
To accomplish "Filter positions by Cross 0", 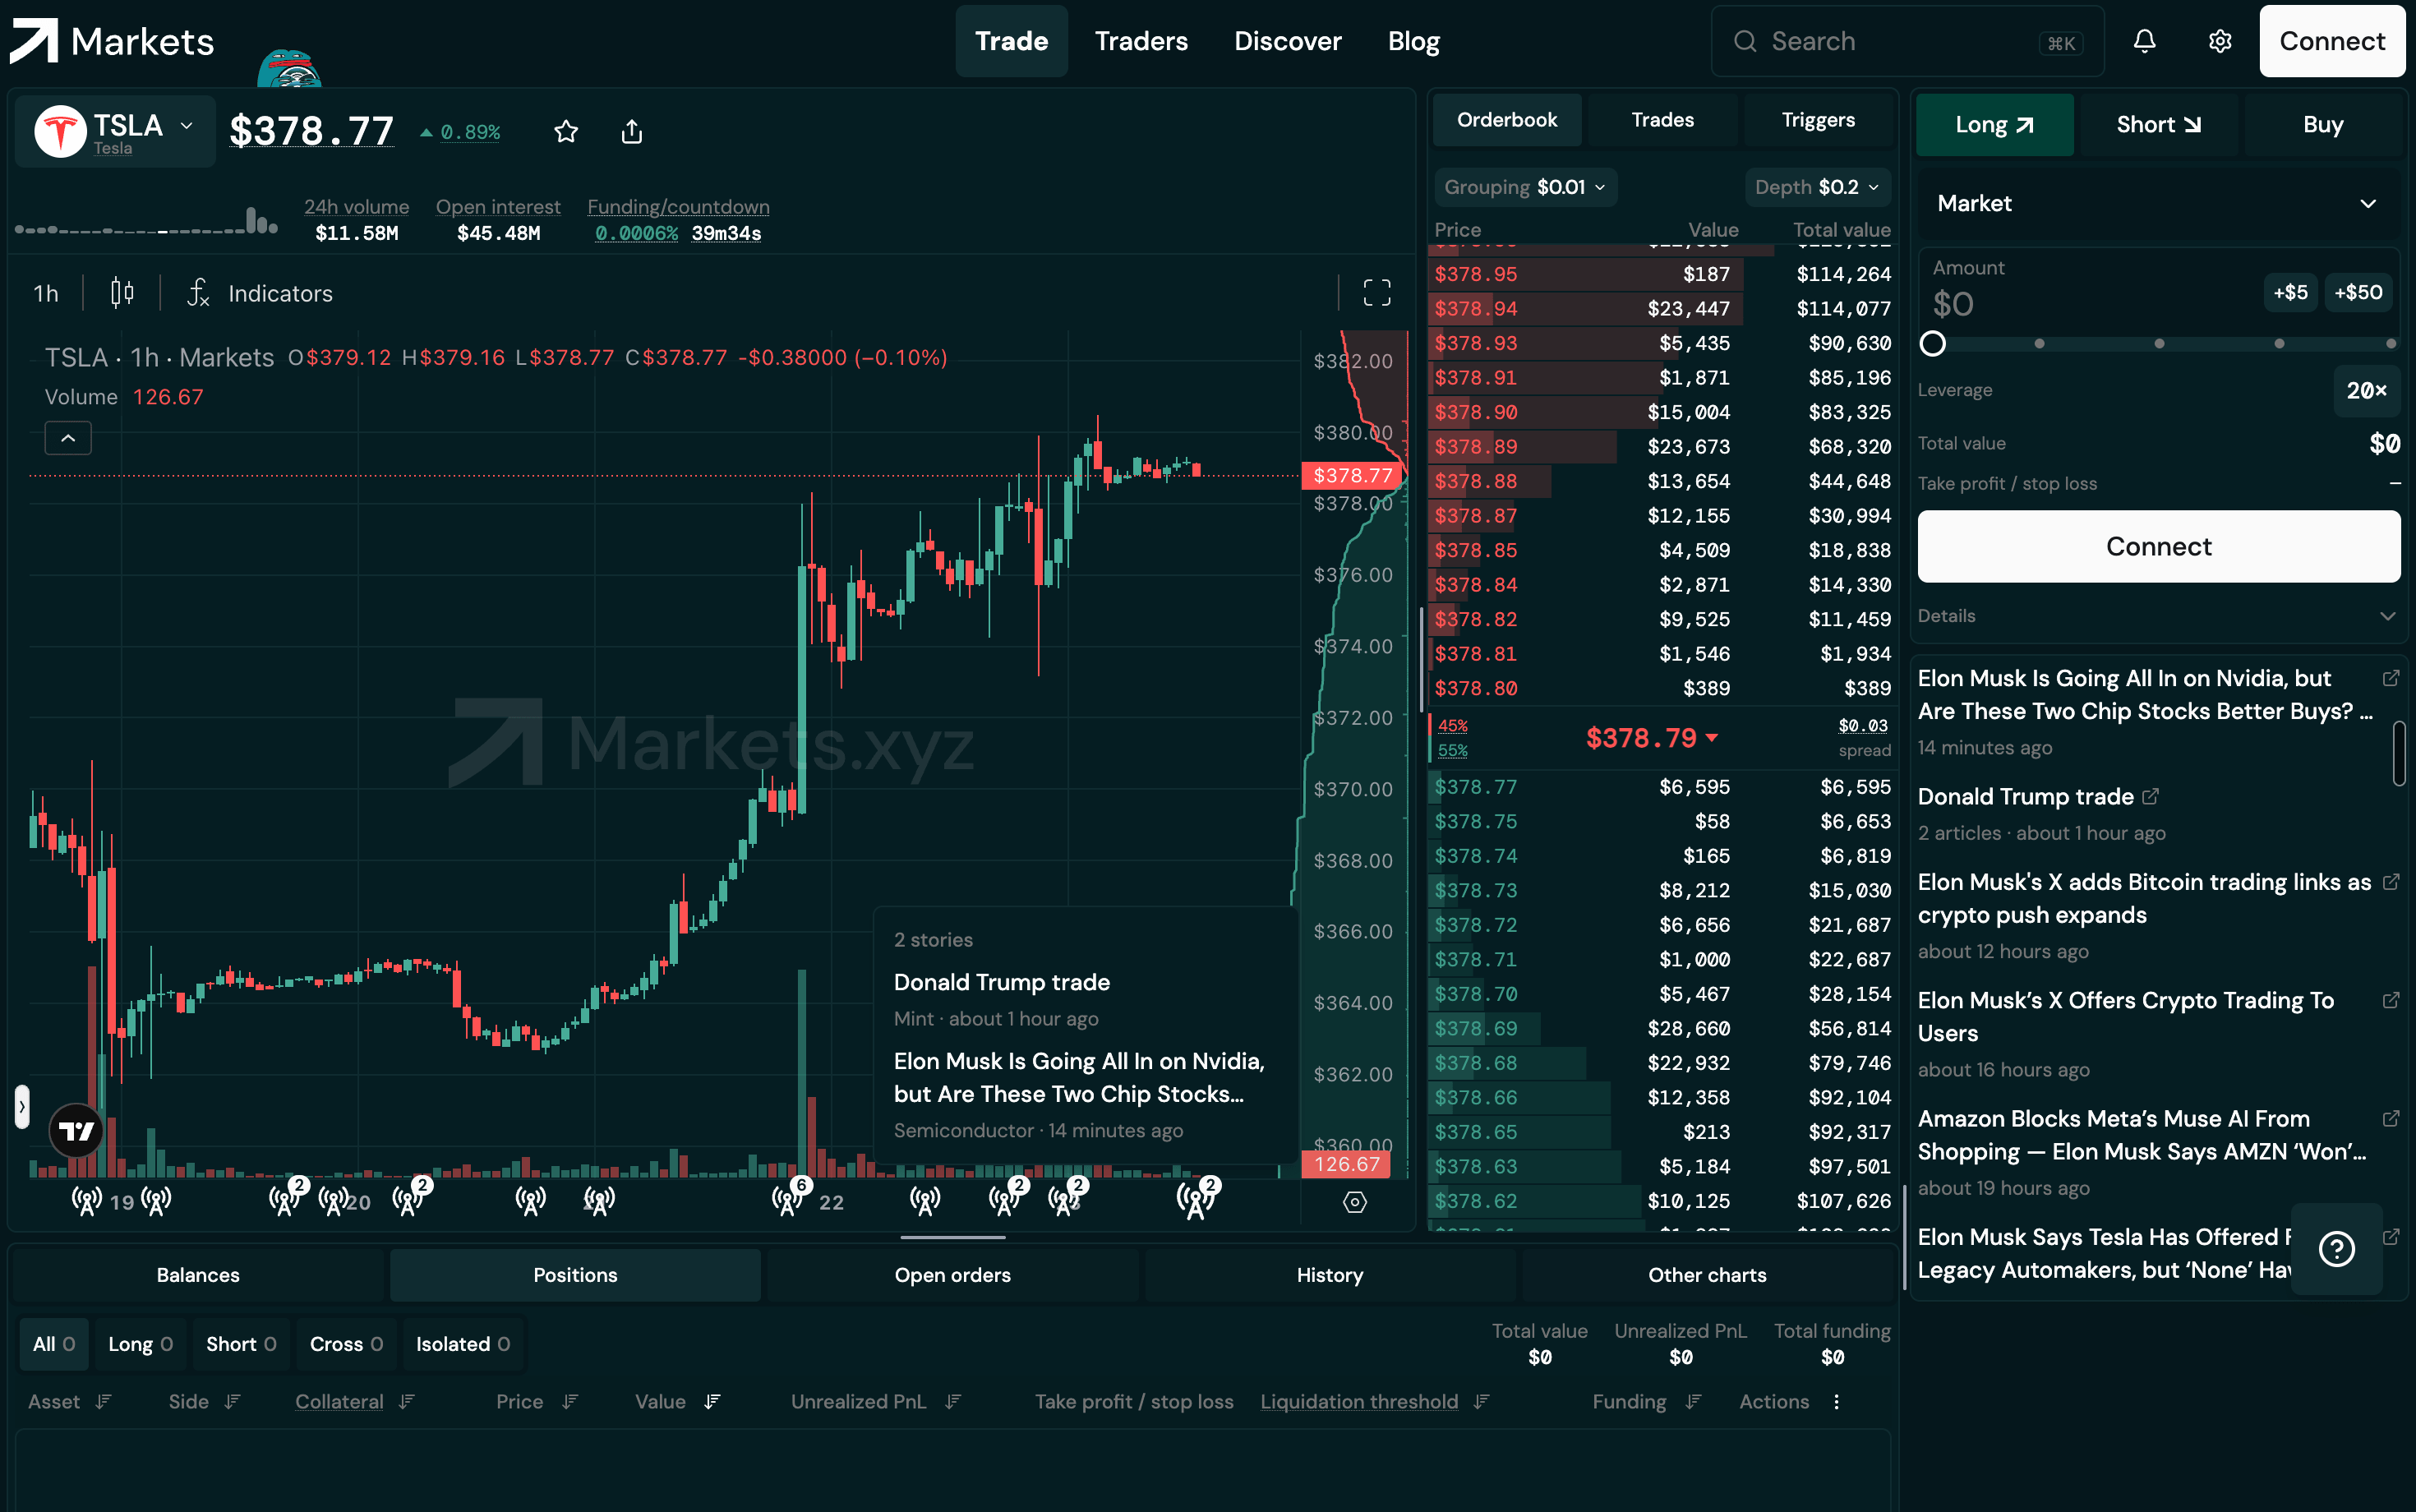I will pos(346,1344).
